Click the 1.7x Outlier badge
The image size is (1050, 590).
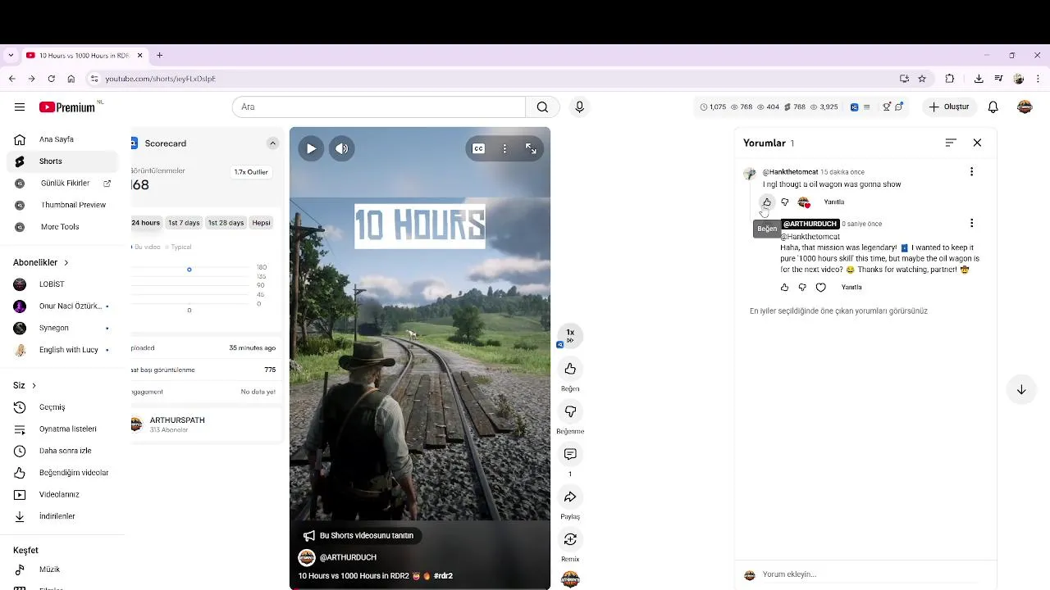(x=251, y=172)
